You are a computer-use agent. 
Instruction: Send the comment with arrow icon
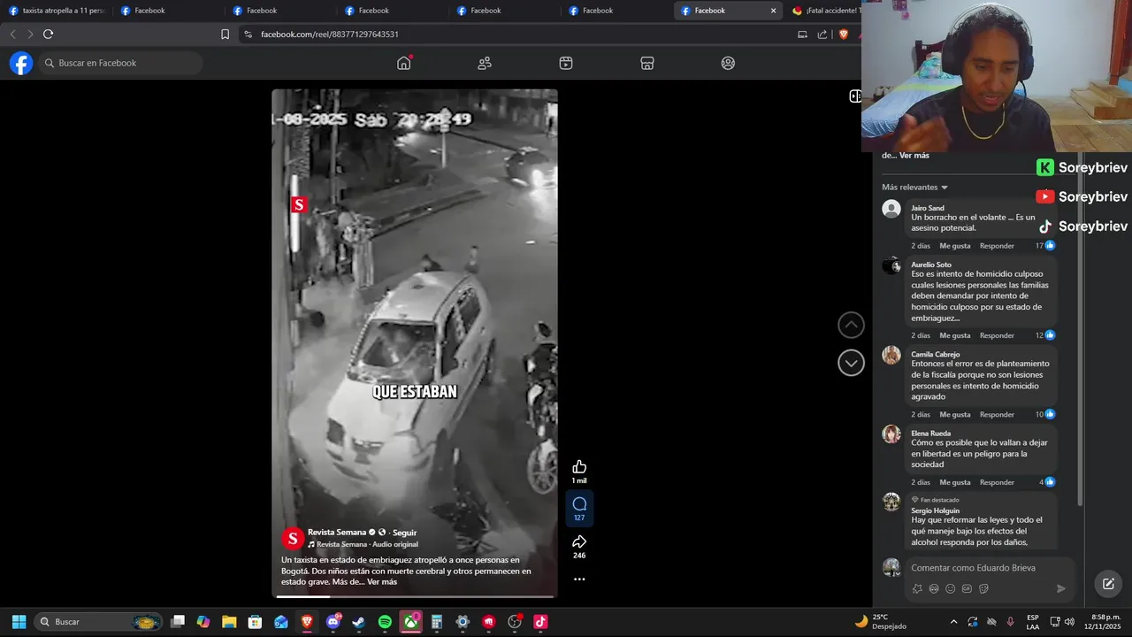pyautogui.click(x=1061, y=588)
